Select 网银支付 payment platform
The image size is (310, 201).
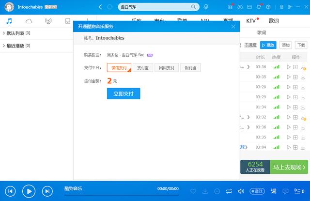coord(167,68)
